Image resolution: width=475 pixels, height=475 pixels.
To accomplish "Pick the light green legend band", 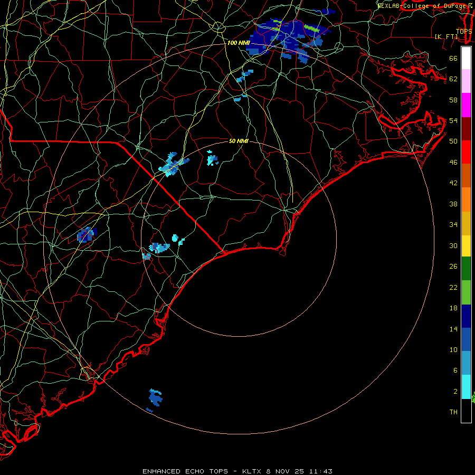I will (x=466, y=292).
